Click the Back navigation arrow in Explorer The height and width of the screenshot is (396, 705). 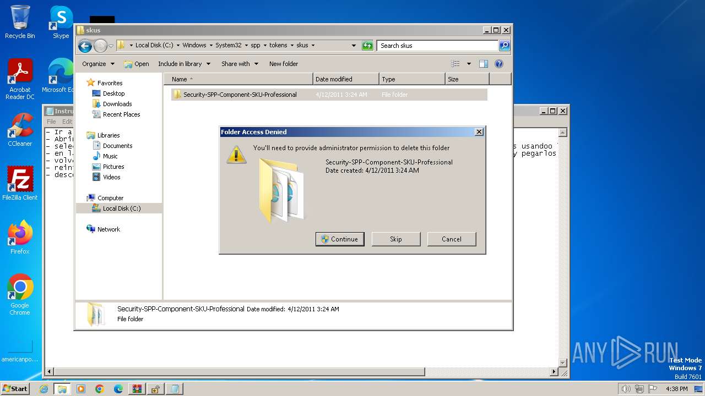pyautogui.click(x=85, y=46)
